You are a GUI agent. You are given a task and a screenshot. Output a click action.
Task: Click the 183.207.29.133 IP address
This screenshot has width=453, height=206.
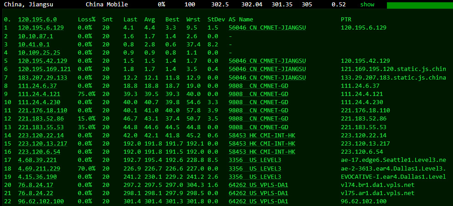coord(42,77)
